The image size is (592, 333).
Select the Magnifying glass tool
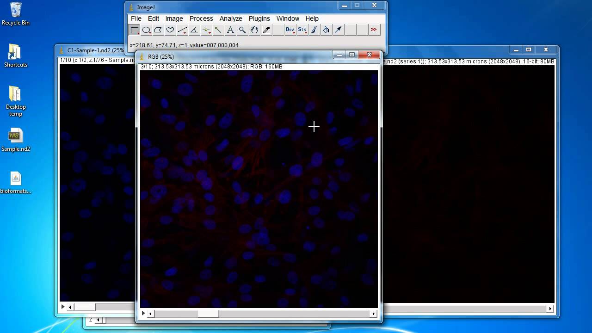242,30
